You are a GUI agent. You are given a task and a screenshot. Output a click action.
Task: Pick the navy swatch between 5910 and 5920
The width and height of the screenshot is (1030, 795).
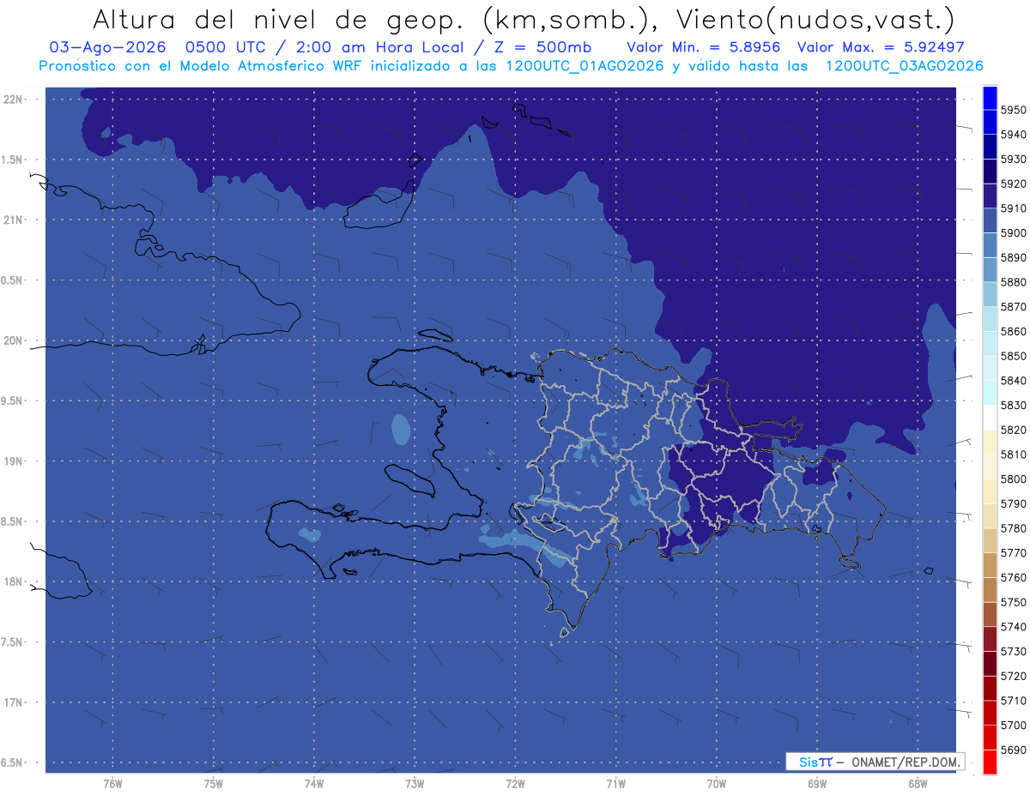[x=990, y=196]
